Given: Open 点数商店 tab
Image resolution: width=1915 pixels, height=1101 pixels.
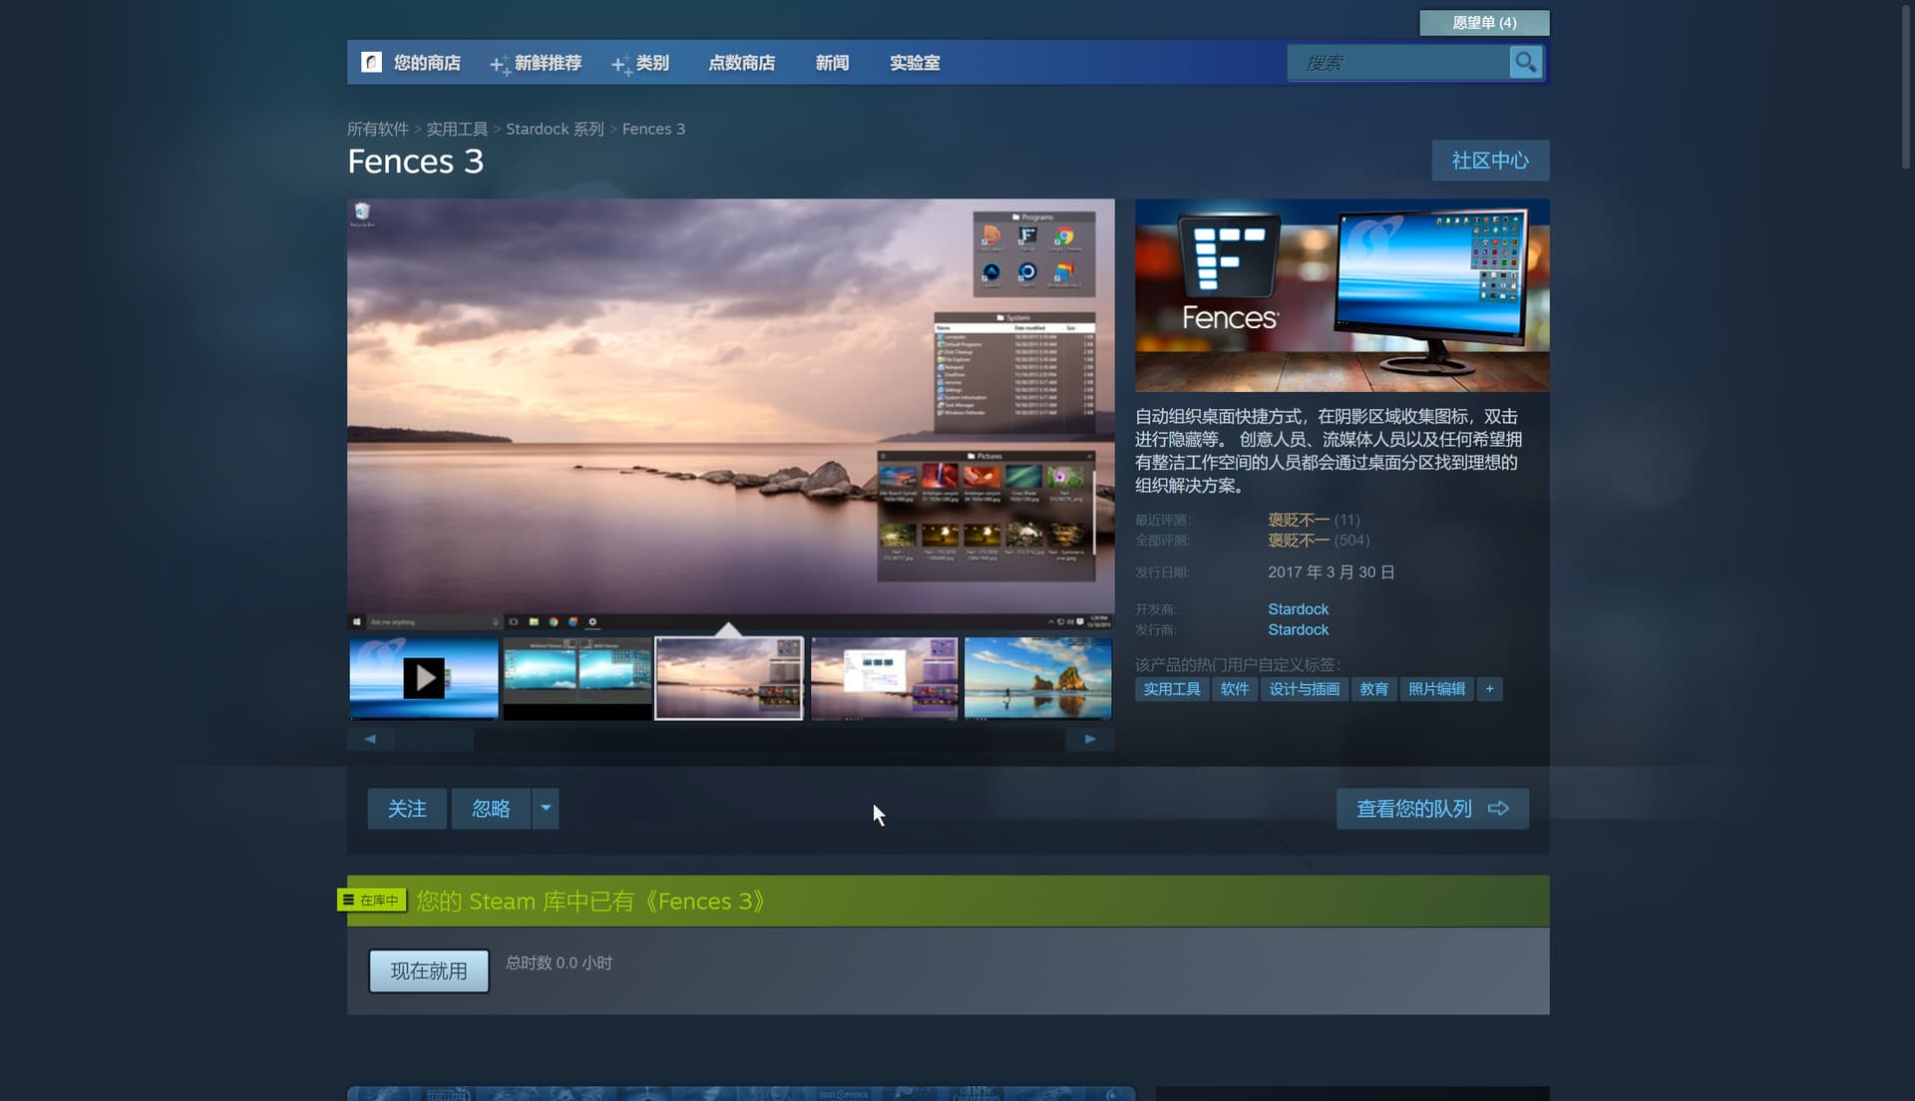Looking at the screenshot, I should point(741,63).
